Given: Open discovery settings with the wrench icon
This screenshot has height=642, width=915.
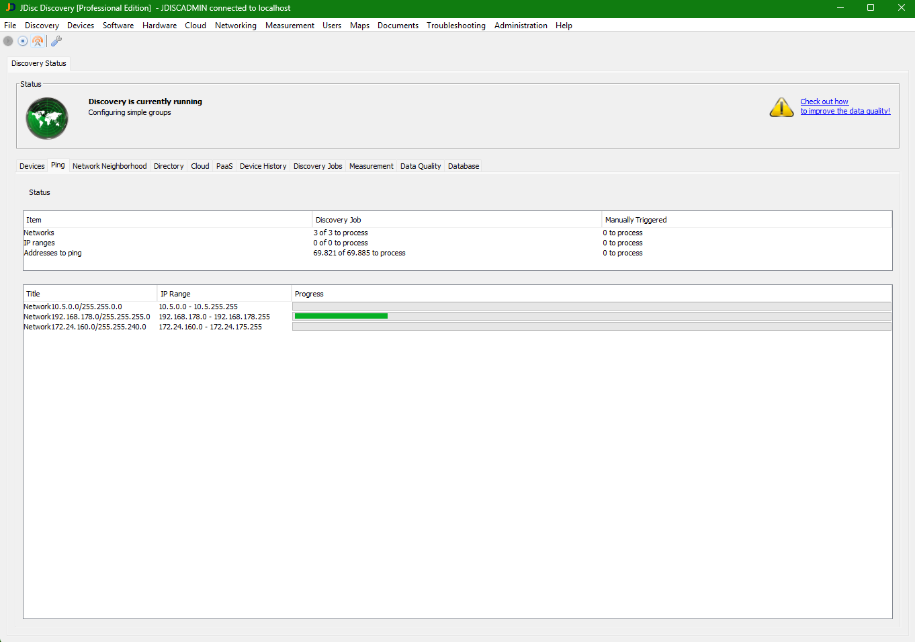Looking at the screenshot, I should tap(56, 41).
